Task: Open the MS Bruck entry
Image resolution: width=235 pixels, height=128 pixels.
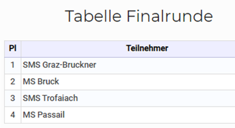Action: coord(41,81)
